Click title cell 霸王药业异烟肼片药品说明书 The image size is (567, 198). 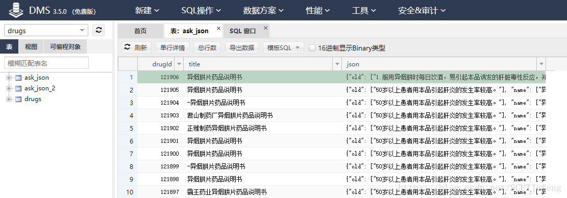[x=263, y=192]
